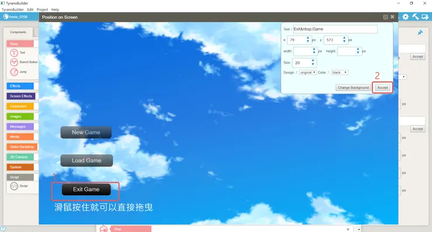This screenshot has height=232, width=432.
Task: Click the Stop component icon at bottom
Action: pyautogui.click(x=103, y=229)
